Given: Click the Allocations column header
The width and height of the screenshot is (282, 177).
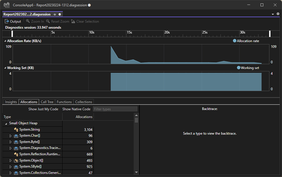Looking at the screenshot, I should 78,117.
